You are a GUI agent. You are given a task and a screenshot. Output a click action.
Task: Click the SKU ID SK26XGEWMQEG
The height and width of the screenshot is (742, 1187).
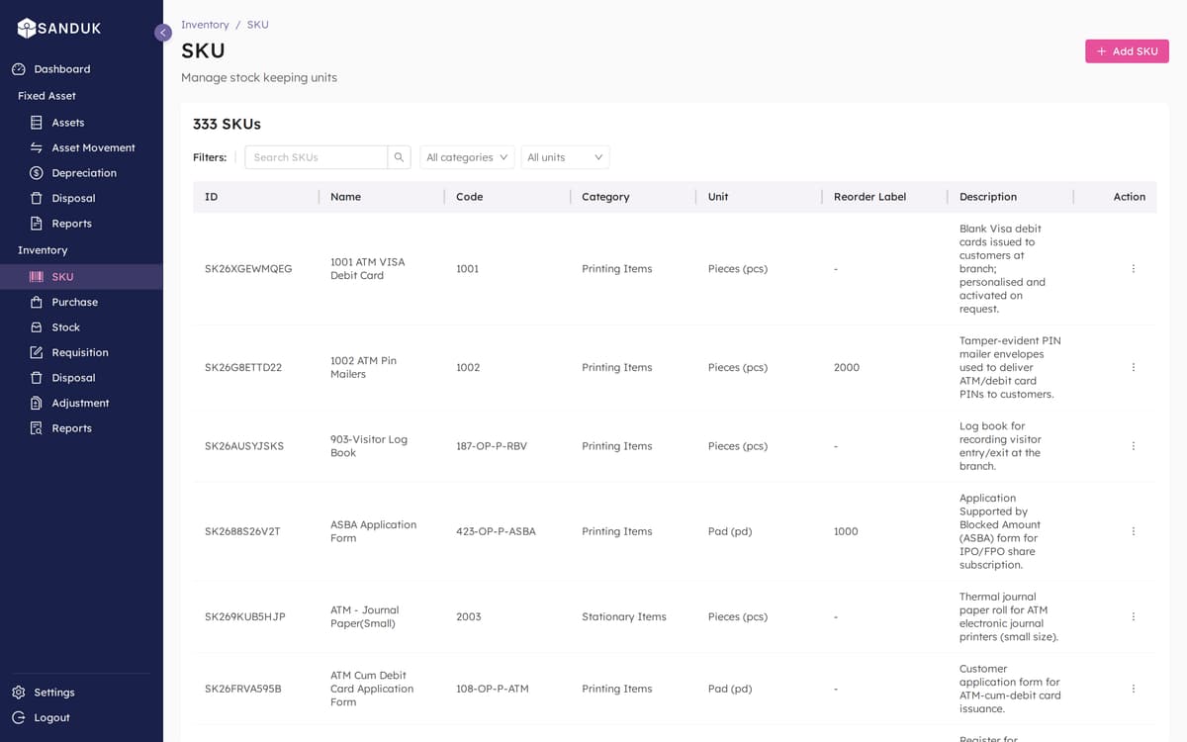click(x=248, y=269)
